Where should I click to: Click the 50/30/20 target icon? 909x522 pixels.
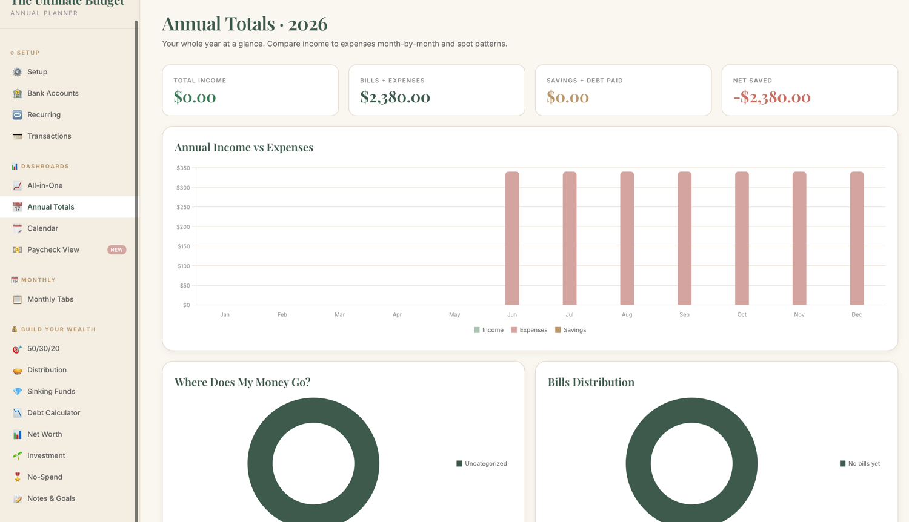coord(17,349)
